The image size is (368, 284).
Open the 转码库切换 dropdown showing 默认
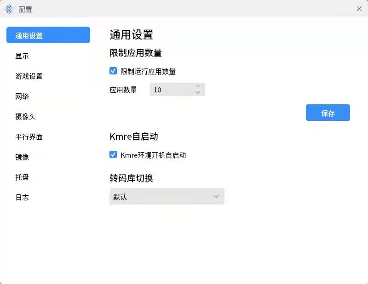[x=167, y=196]
